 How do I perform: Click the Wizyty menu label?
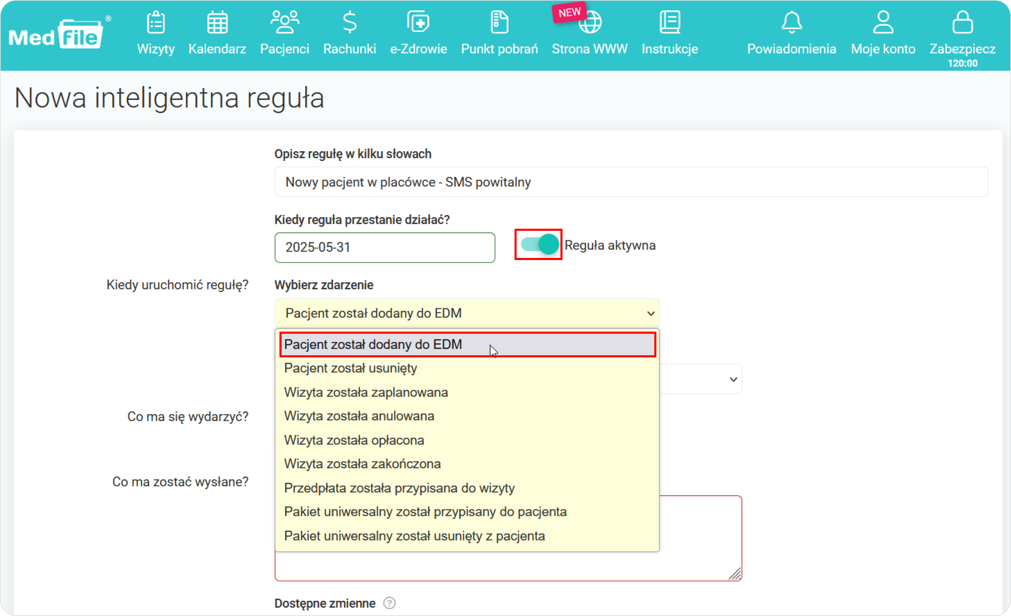click(156, 49)
